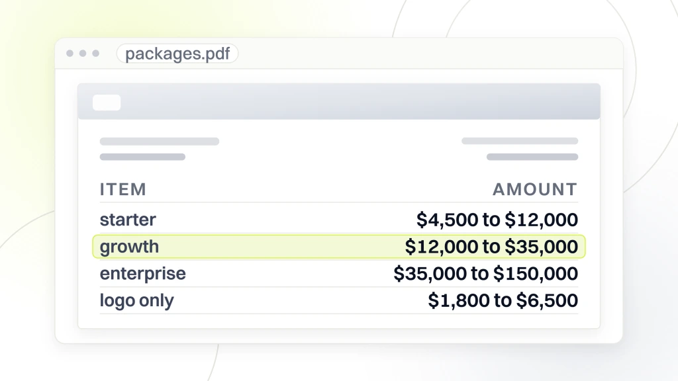
Task: Click the highlighted growth package row
Action: pos(339,247)
